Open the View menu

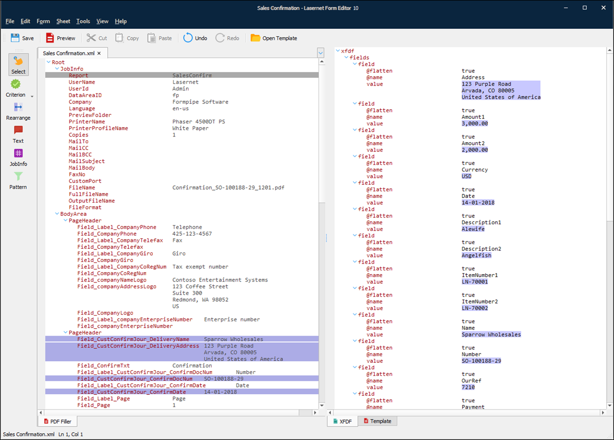102,21
